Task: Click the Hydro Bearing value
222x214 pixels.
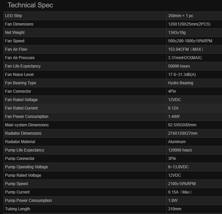Action: (x=181, y=83)
